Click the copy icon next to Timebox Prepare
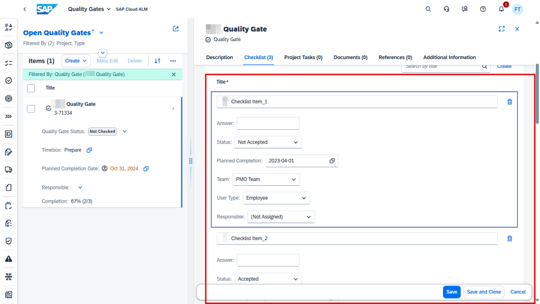Screen dimensions: 540x304 (89, 150)
